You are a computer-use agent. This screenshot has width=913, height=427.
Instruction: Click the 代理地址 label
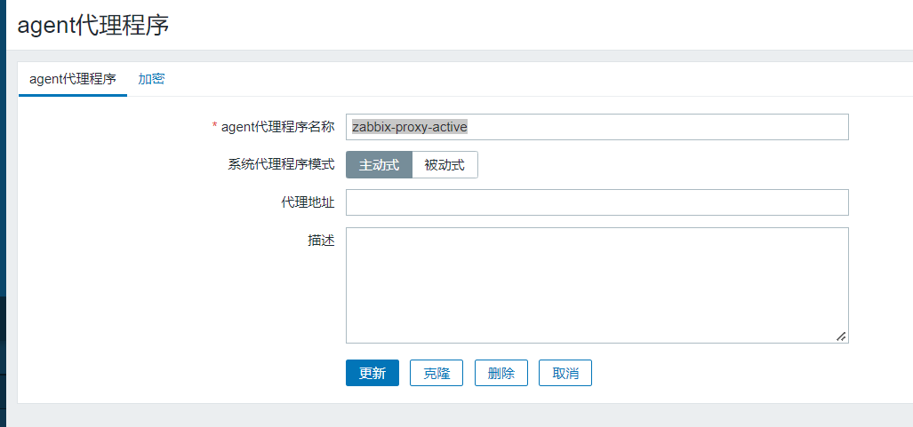coord(308,202)
